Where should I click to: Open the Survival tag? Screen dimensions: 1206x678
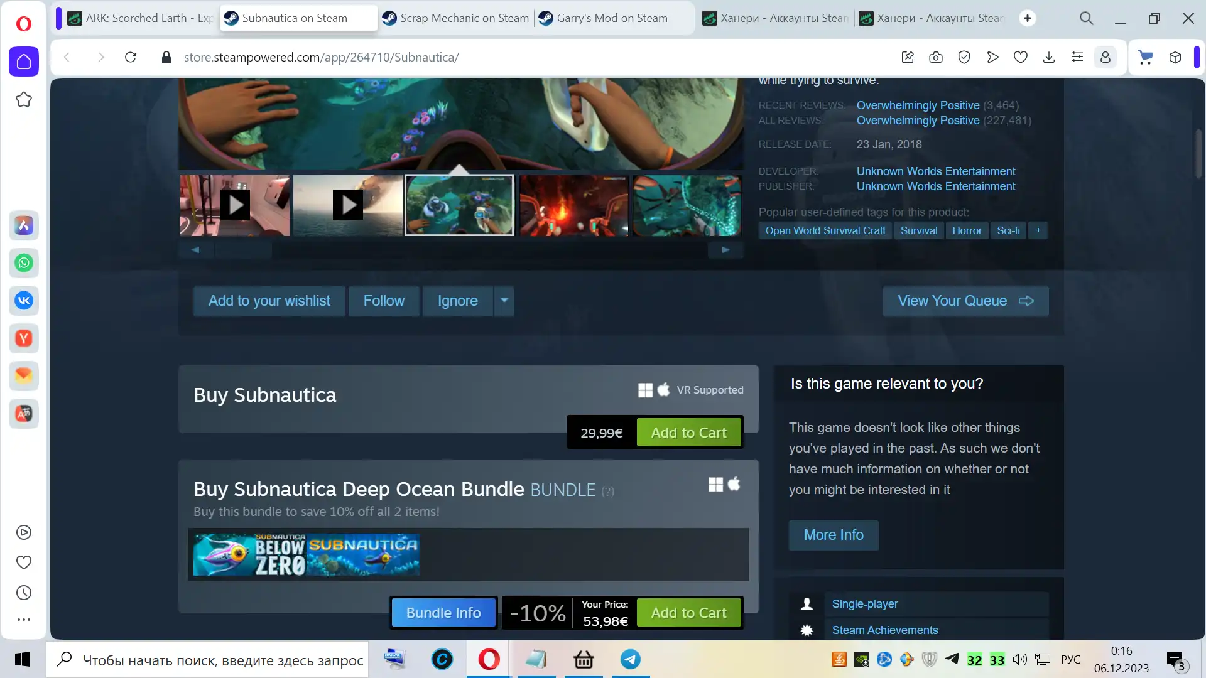pos(919,230)
